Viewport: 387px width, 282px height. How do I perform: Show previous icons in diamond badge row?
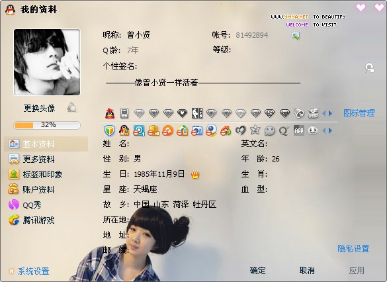click(323, 114)
